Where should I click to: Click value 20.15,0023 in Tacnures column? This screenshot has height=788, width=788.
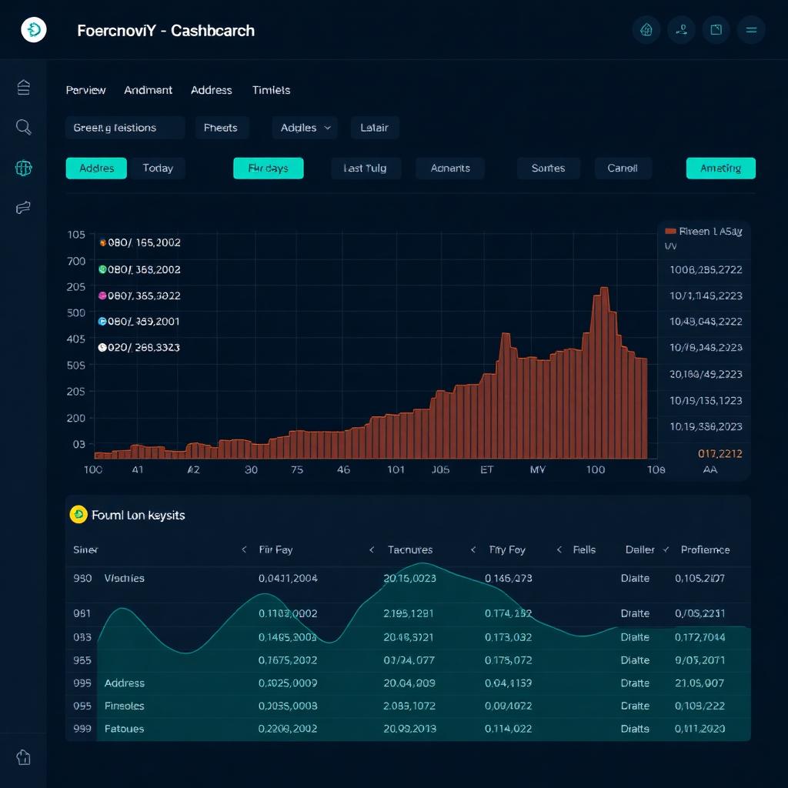pyautogui.click(x=409, y=579)
